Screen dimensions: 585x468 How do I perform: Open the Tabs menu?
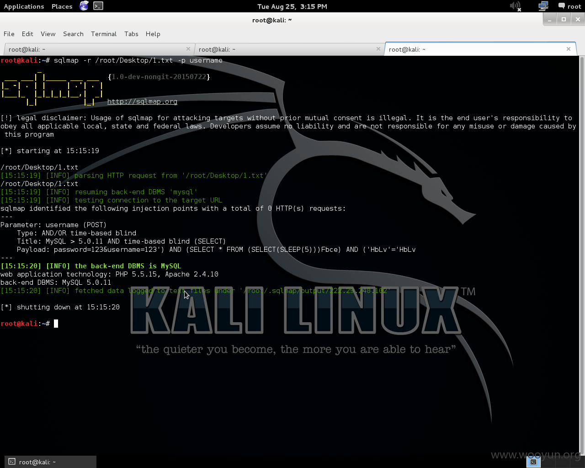131,34
